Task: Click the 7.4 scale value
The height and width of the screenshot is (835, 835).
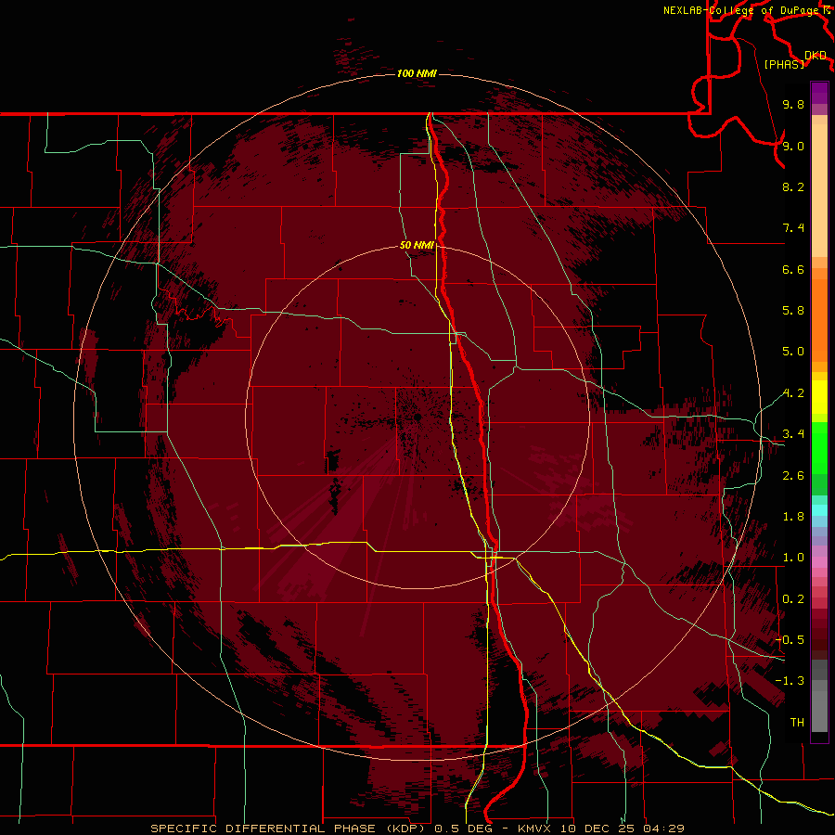Action: pos(793,228)
